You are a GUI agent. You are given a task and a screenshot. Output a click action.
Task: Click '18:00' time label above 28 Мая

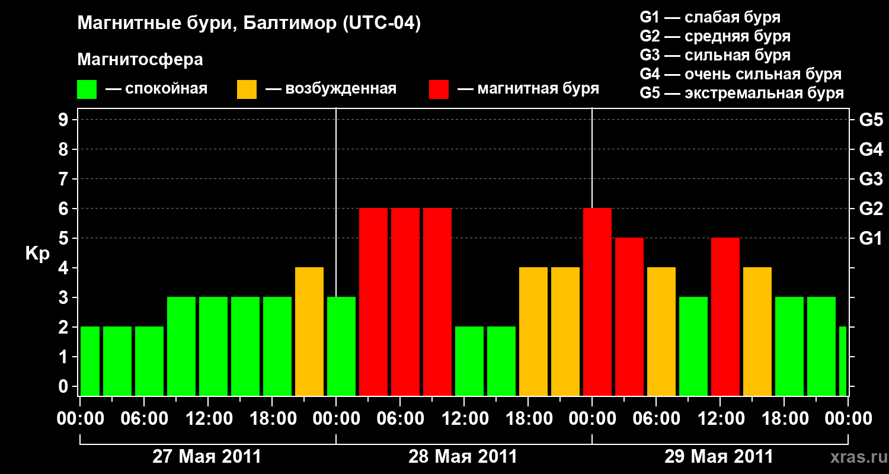point(529,419)
